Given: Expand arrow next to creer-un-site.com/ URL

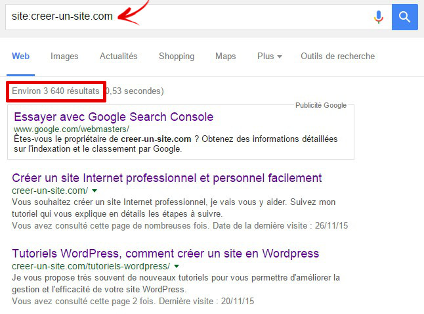Looking at the screenshot, I should pyautogui.click(x=95, y=191).
